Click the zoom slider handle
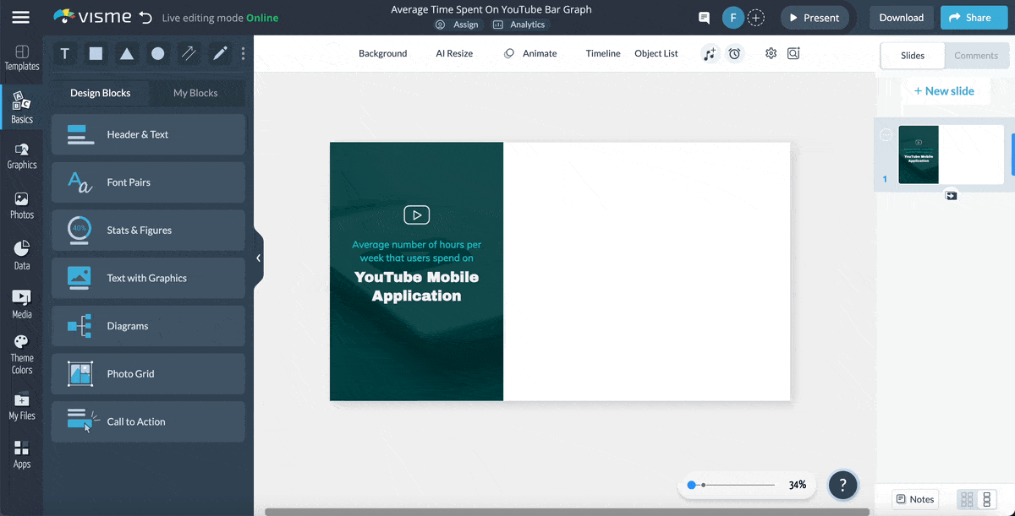This screenshot has width=1015, height=516. click(x=692, y=485)
